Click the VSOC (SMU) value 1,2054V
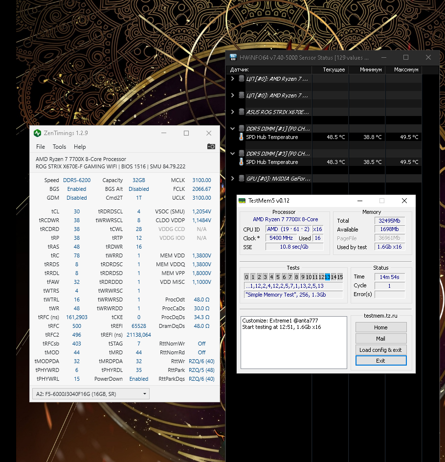Image resolution: width=445 pixels, height=462 pixels. click(201, 211)
